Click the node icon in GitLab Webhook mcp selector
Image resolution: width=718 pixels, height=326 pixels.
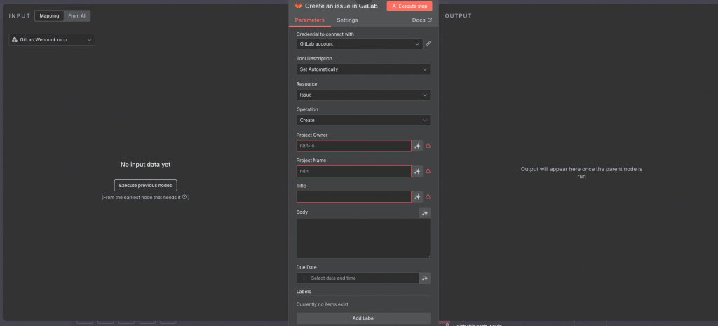[x=15, y=40]
